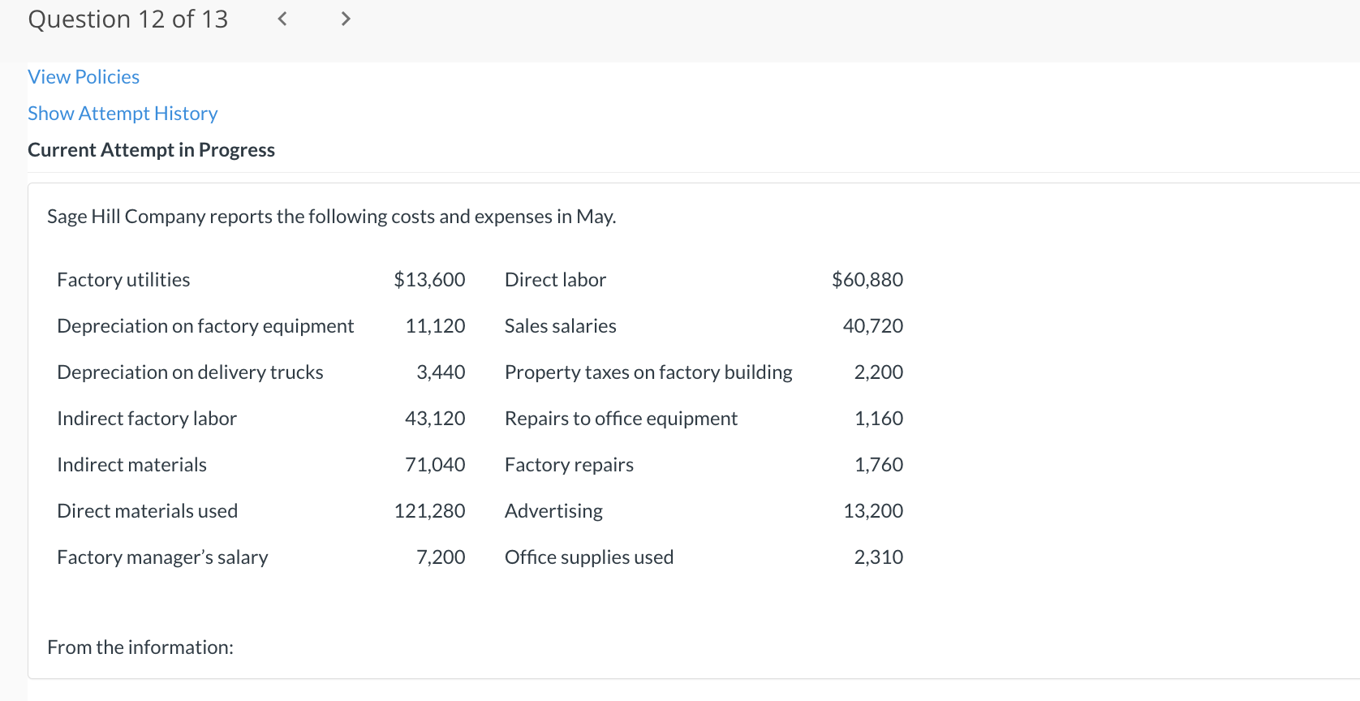Screen dimensions: 1360x701
Task: Go to the next question arrow
Action: 346,19
